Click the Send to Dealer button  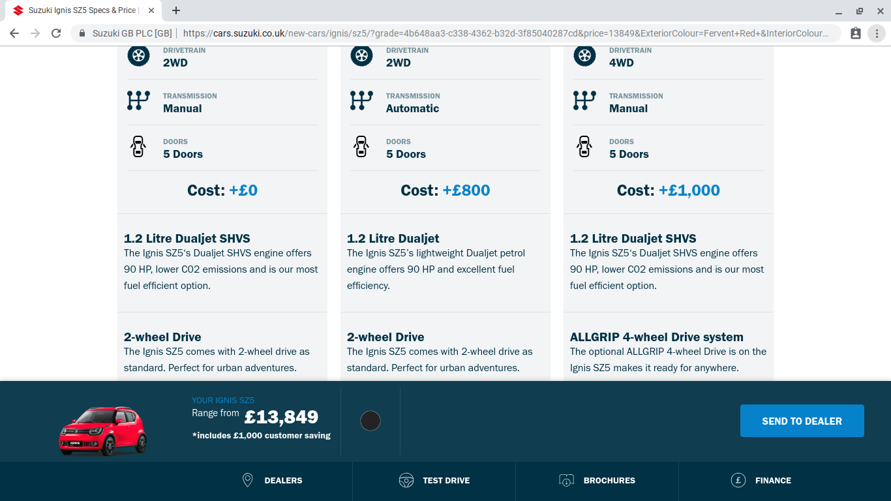point(802,421)
